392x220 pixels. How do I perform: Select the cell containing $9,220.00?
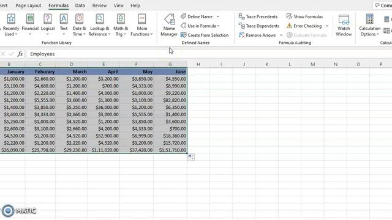[x=170, y=94]
